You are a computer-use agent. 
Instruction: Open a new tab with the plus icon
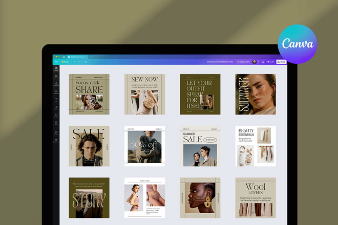point(91,57)
